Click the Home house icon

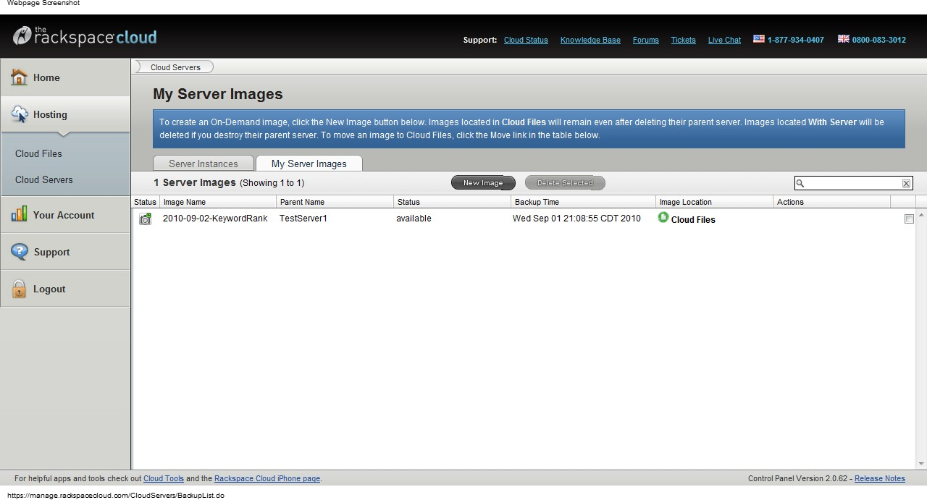pos(19,77)
